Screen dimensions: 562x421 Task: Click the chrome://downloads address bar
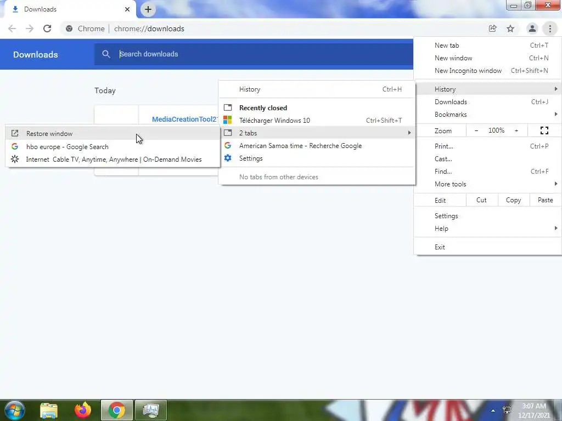[x=272, y=29]
